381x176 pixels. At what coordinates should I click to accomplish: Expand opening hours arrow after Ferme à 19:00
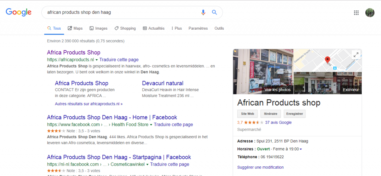[x=301, y=149]
